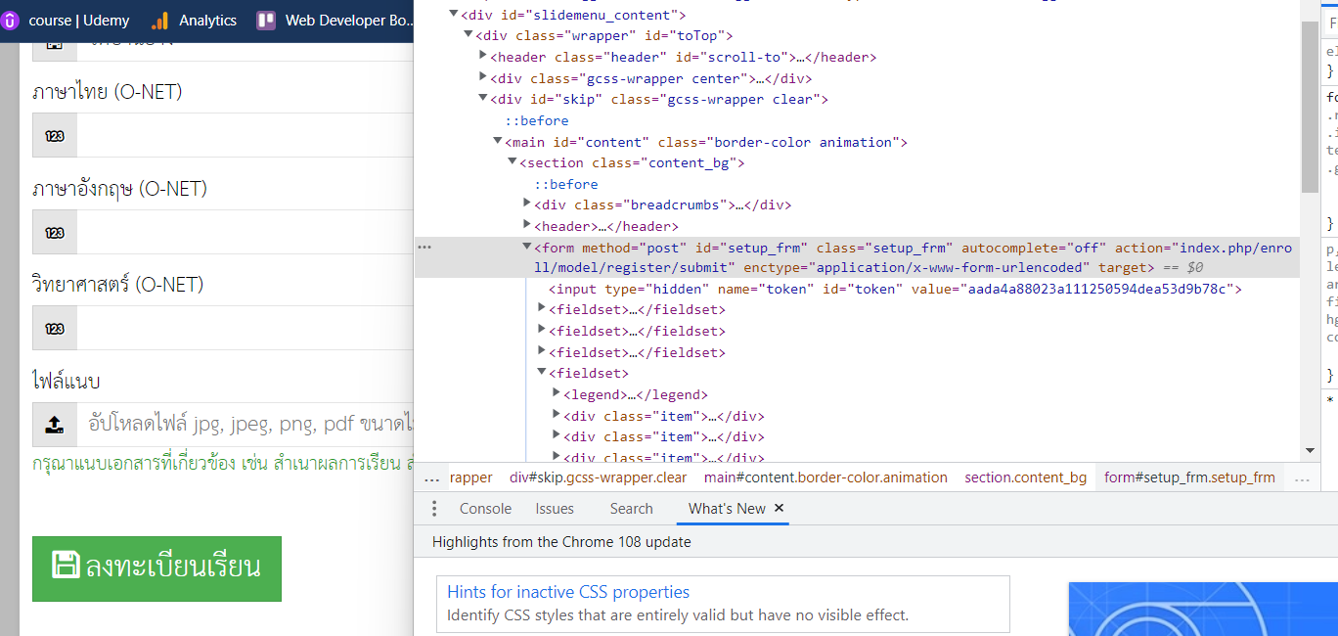Click the 123 icon beside วิทยาศาสตร์ field
1338x636 pixels.
(55, 328)
